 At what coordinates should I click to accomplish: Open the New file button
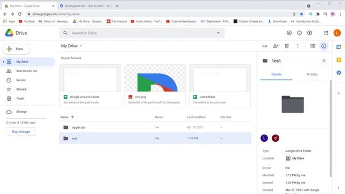click(x=16, y=49)
